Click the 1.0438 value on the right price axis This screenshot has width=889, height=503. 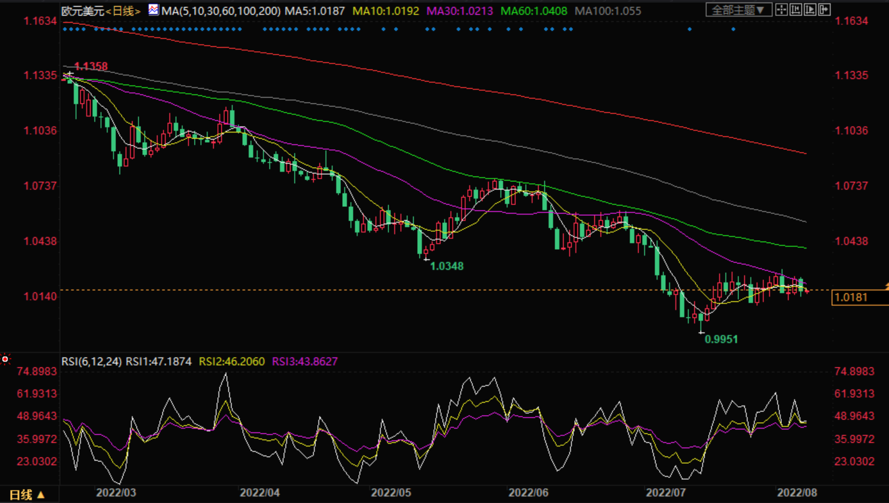852,241
